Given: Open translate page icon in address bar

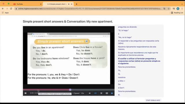Looking at the screenshot, I should (x=164, y=8).
